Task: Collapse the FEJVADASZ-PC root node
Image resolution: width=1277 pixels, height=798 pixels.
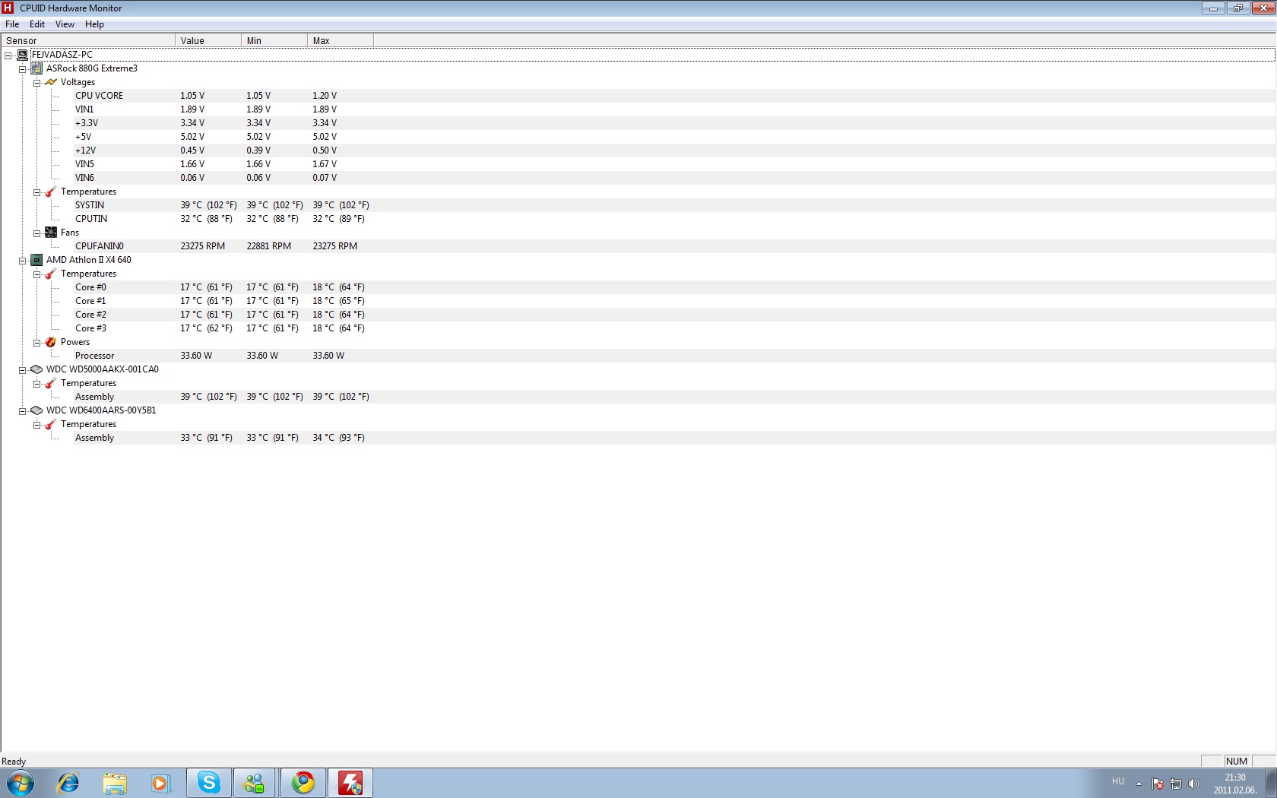Action: (8, 55)
